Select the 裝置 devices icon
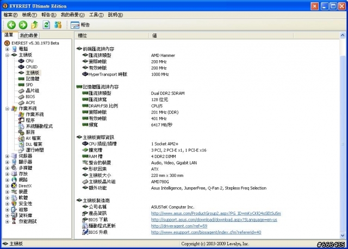 tap(14, 191)
